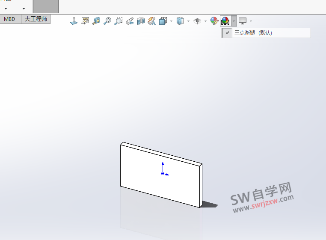This screenshot has width=326, height=240.
Task: Open dropdown arrow beside the gray block
Action: click(24, 9)
